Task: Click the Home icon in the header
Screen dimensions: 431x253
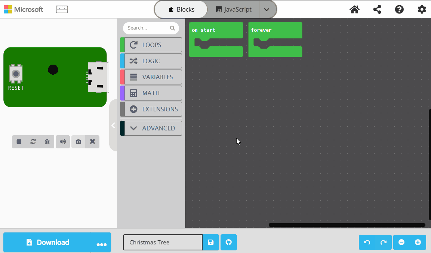Action: (x=354, y=9)
